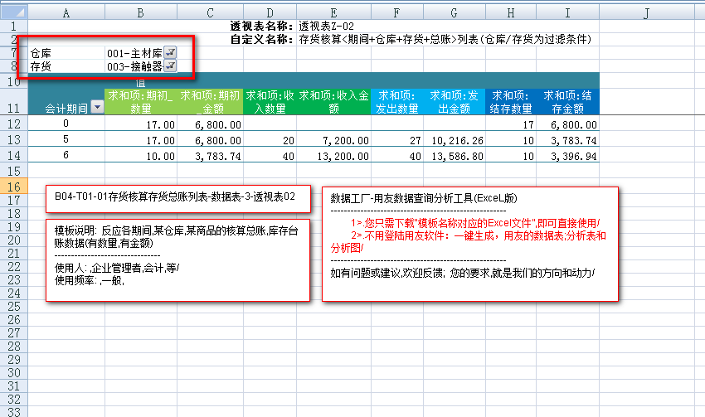
Task: Select the cell showing 13,586.80
Action: point(454,155)
